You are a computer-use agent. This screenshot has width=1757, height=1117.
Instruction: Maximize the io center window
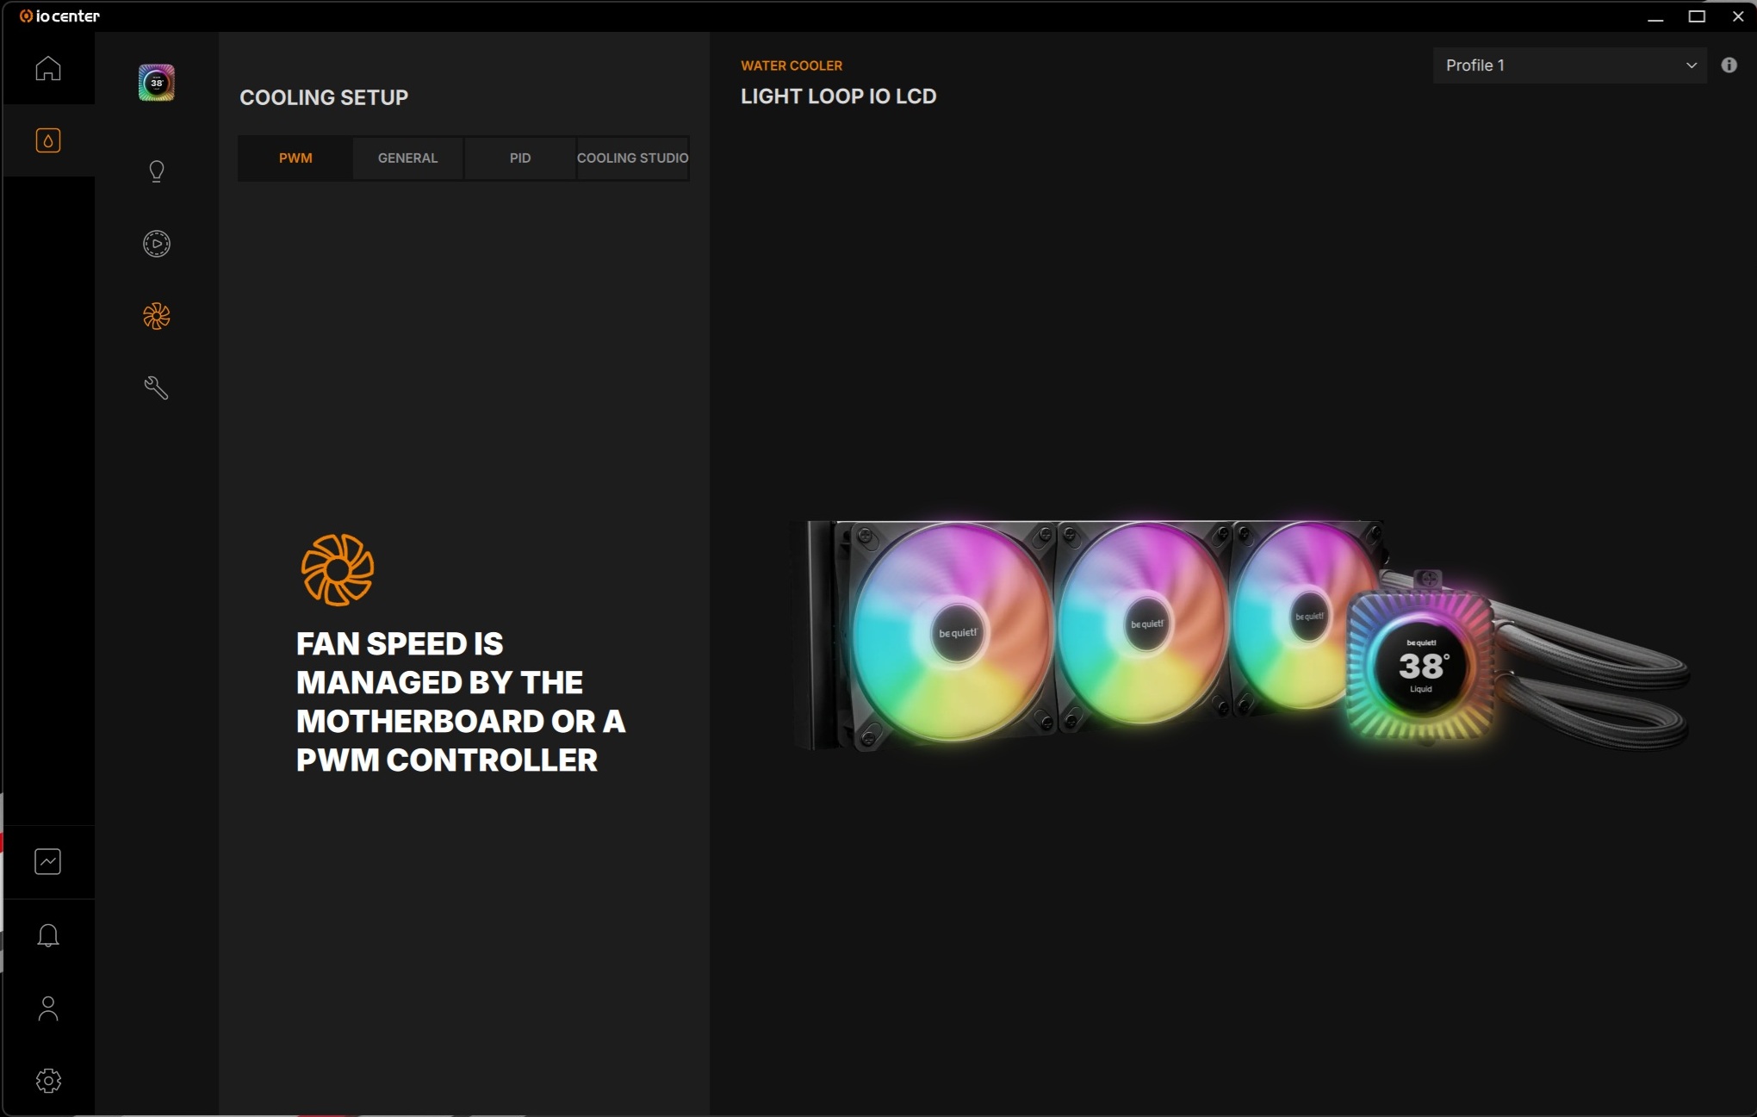pos(1697,16)
